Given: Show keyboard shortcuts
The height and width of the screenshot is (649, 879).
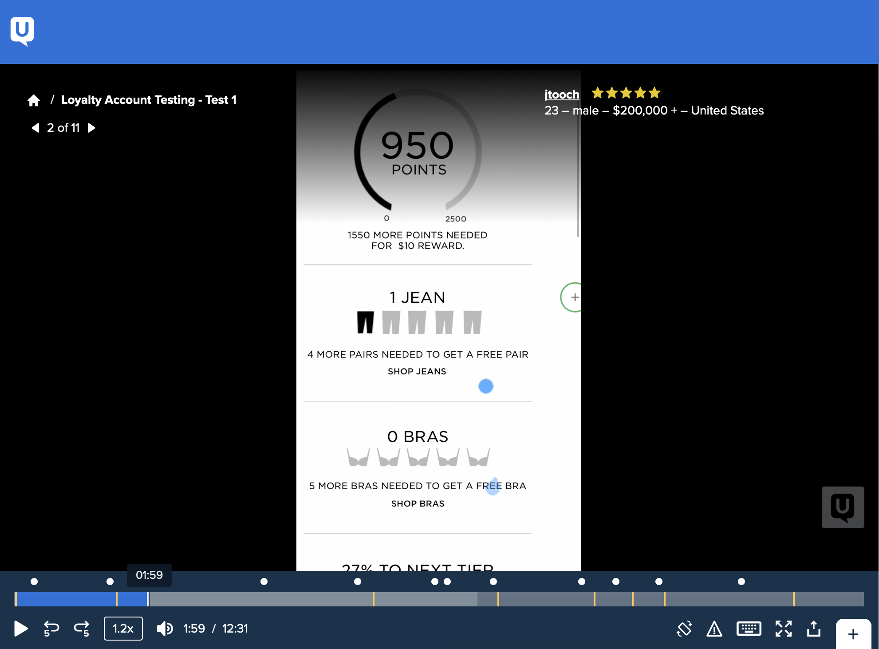Looking at the screenshot, I should click(x=749, y=629).
